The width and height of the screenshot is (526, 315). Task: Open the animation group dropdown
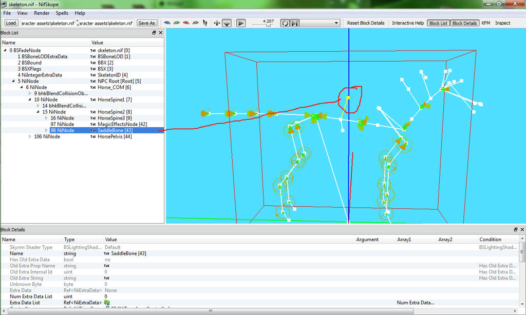coord(320,23)
